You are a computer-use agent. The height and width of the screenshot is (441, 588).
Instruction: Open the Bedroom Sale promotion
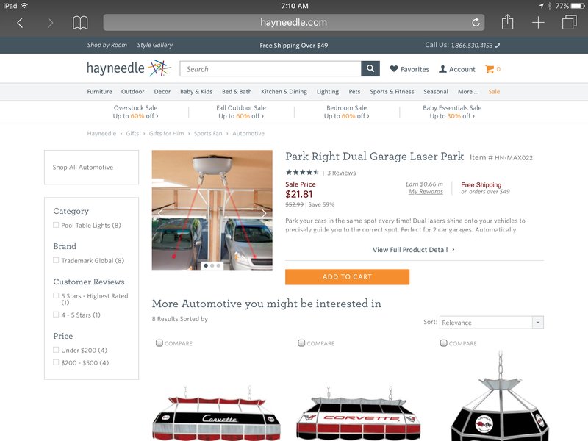tap(346, 112)
